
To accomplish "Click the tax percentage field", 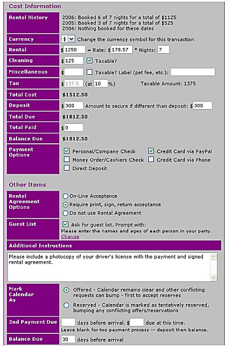I will pos(101,83).
